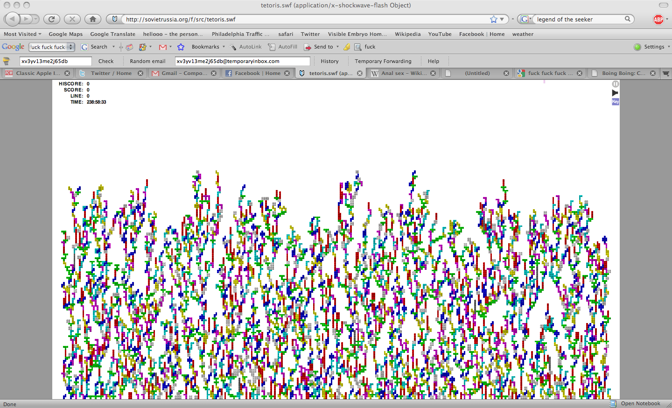Switch to the Boing Boing tab
The height and width of the screenshot is (408, 672).
click(x=623, y=73)
